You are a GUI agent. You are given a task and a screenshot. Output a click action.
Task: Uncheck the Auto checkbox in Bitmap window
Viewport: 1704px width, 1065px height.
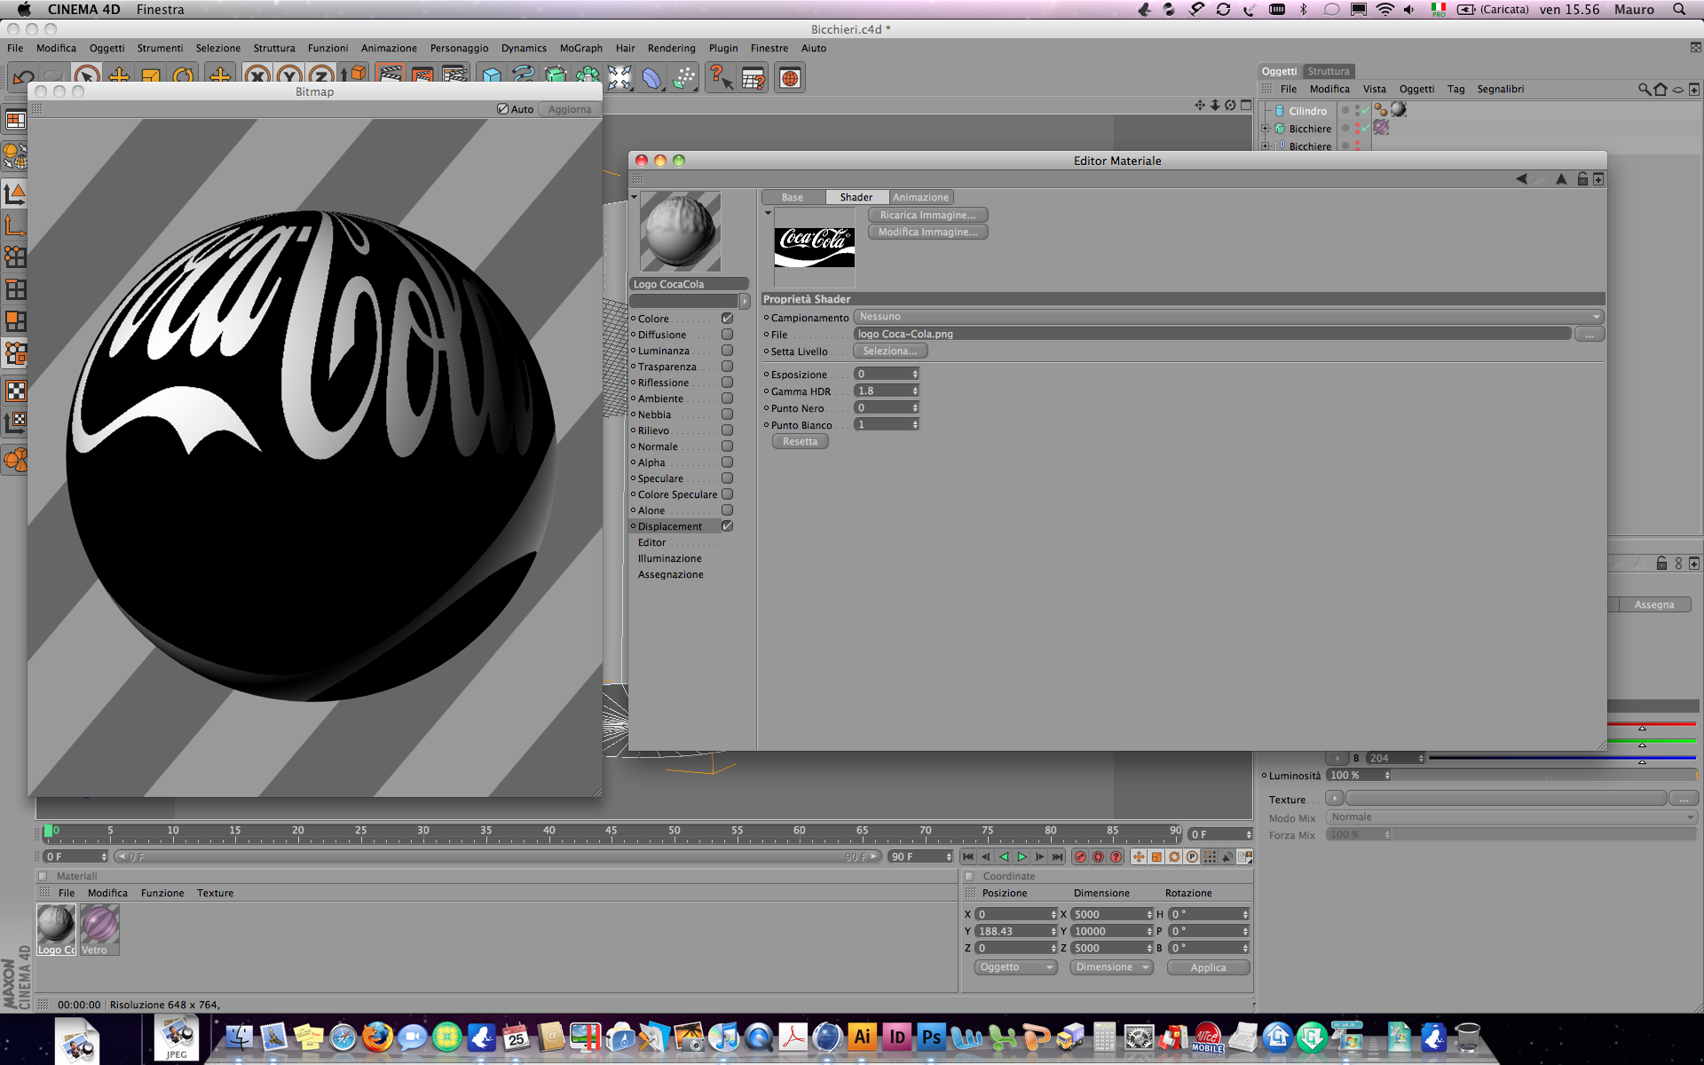tap(503, 109)
